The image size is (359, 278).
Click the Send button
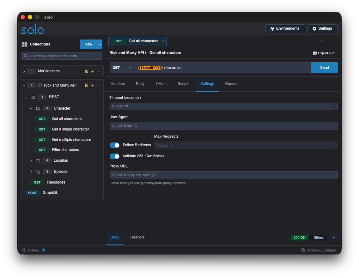click(x=325, y=68)
